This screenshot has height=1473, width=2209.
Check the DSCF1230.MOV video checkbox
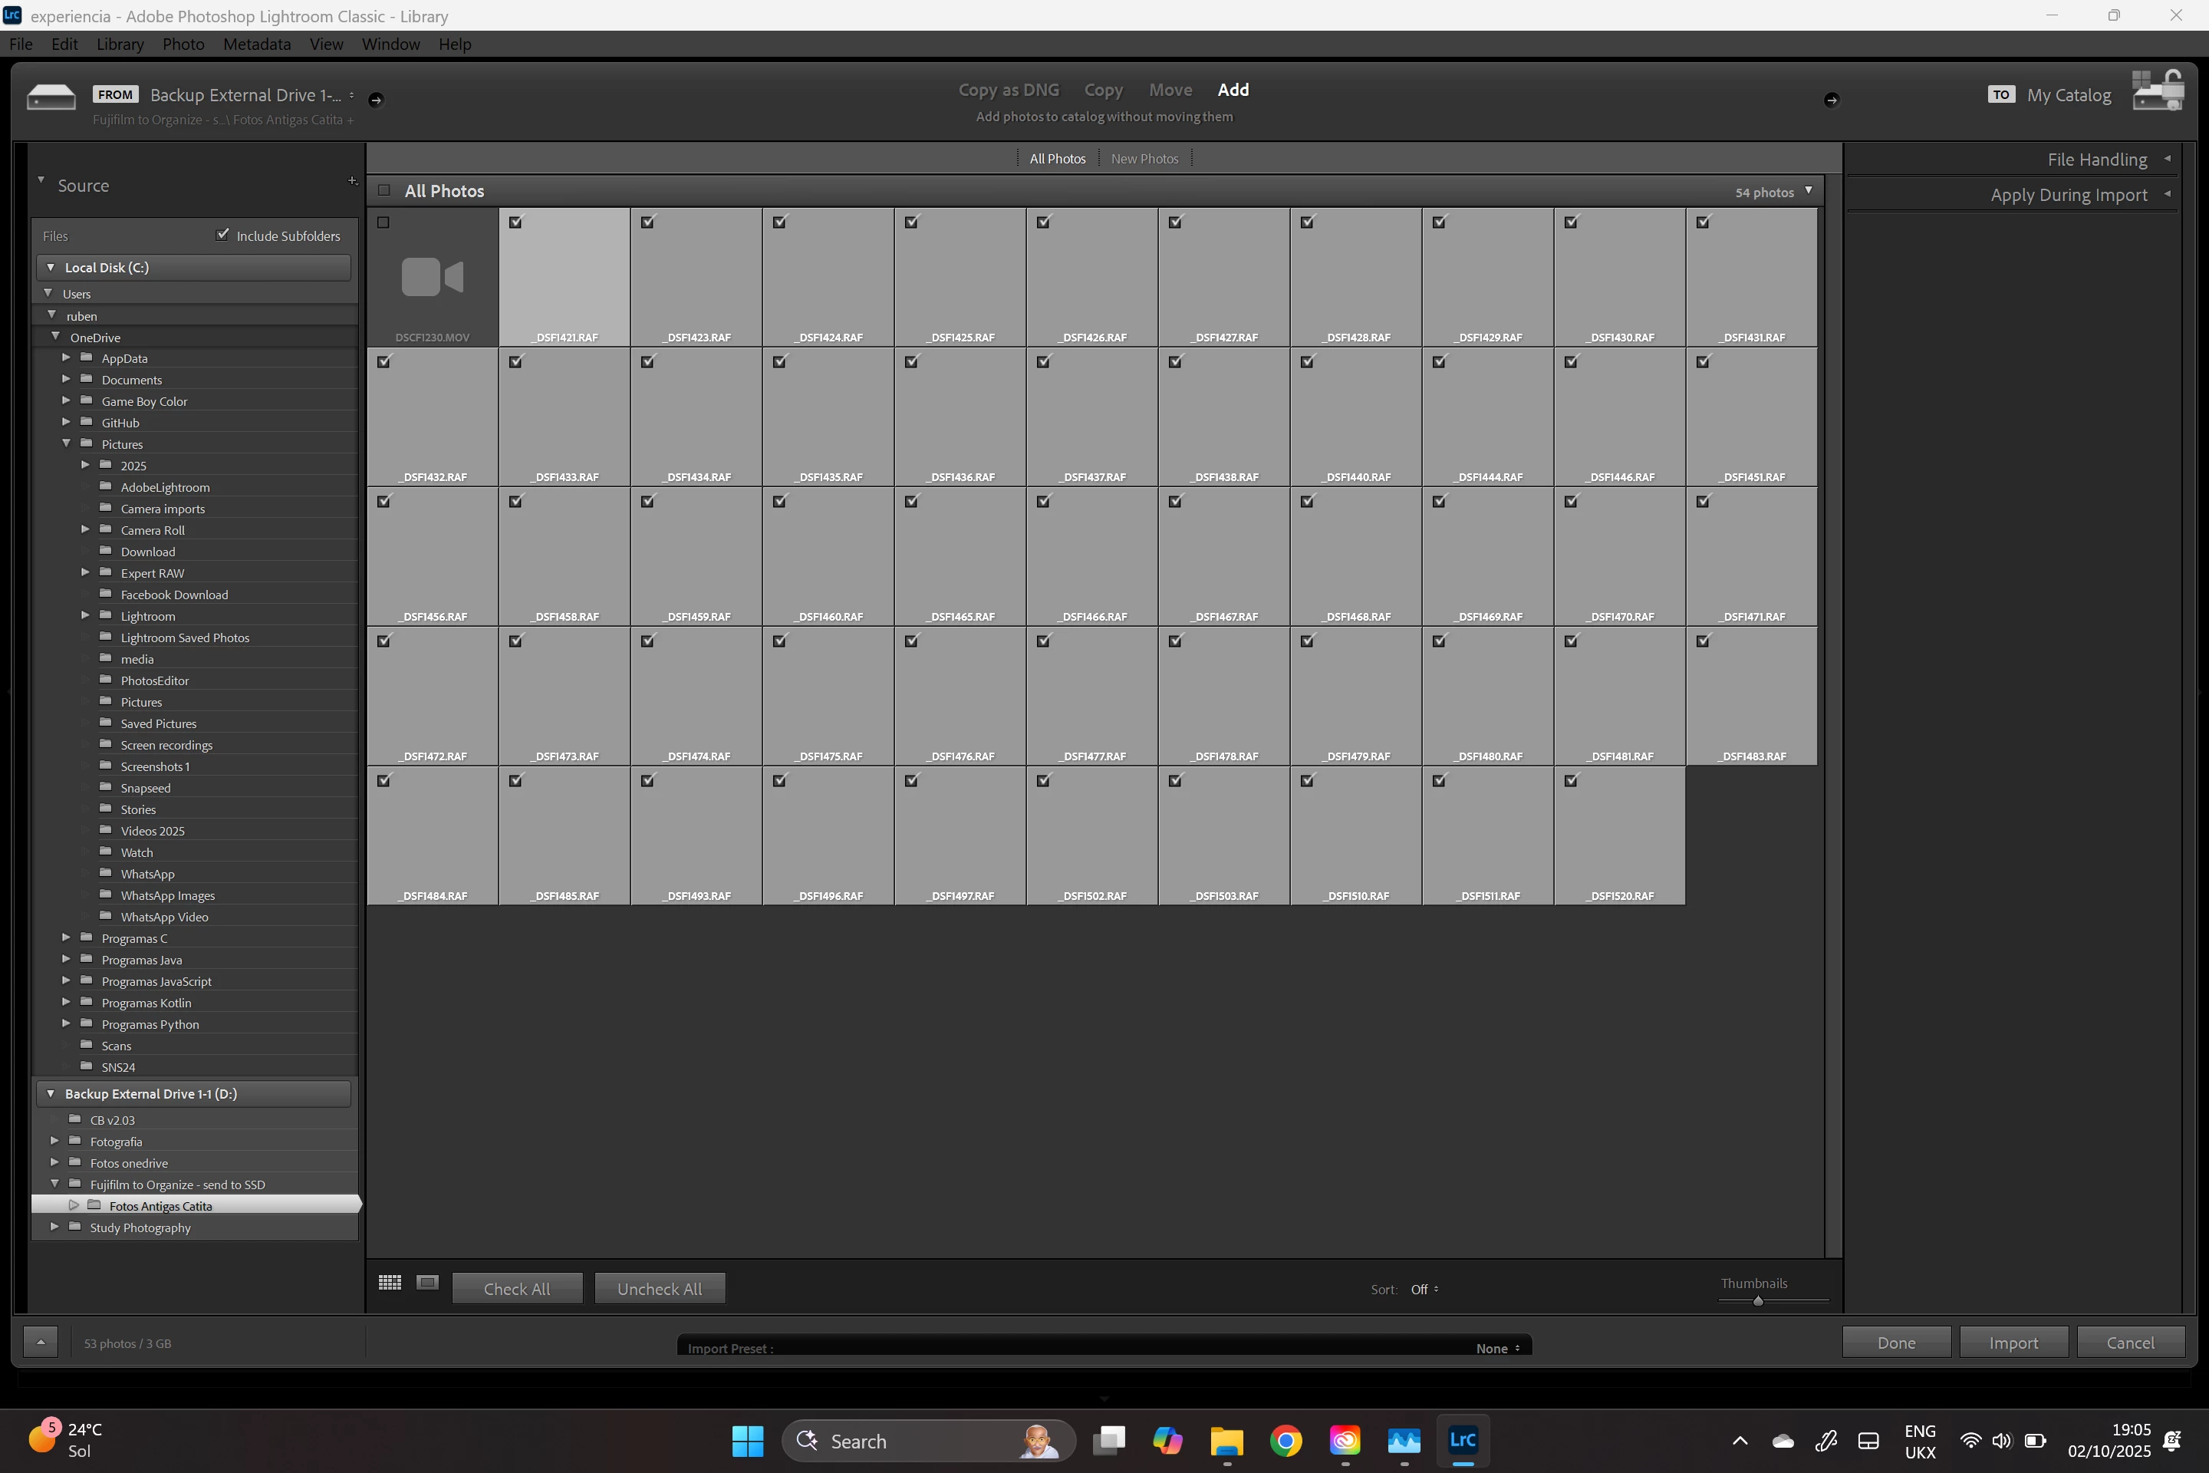click(x=384, y=222)
